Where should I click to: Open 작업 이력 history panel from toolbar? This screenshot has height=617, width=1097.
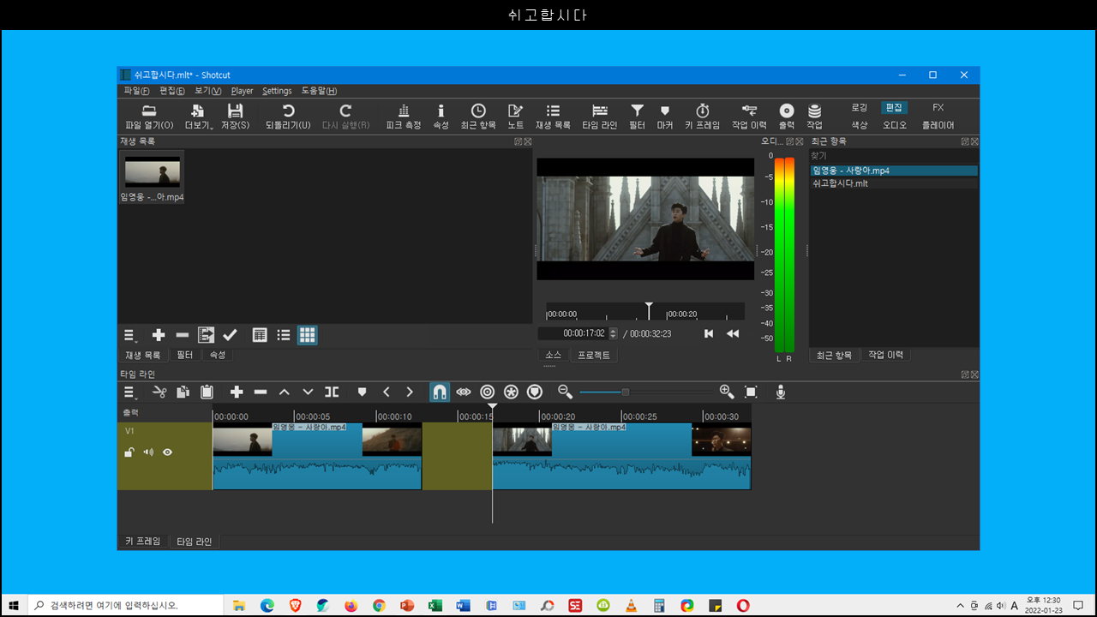[x=749, y=117]
